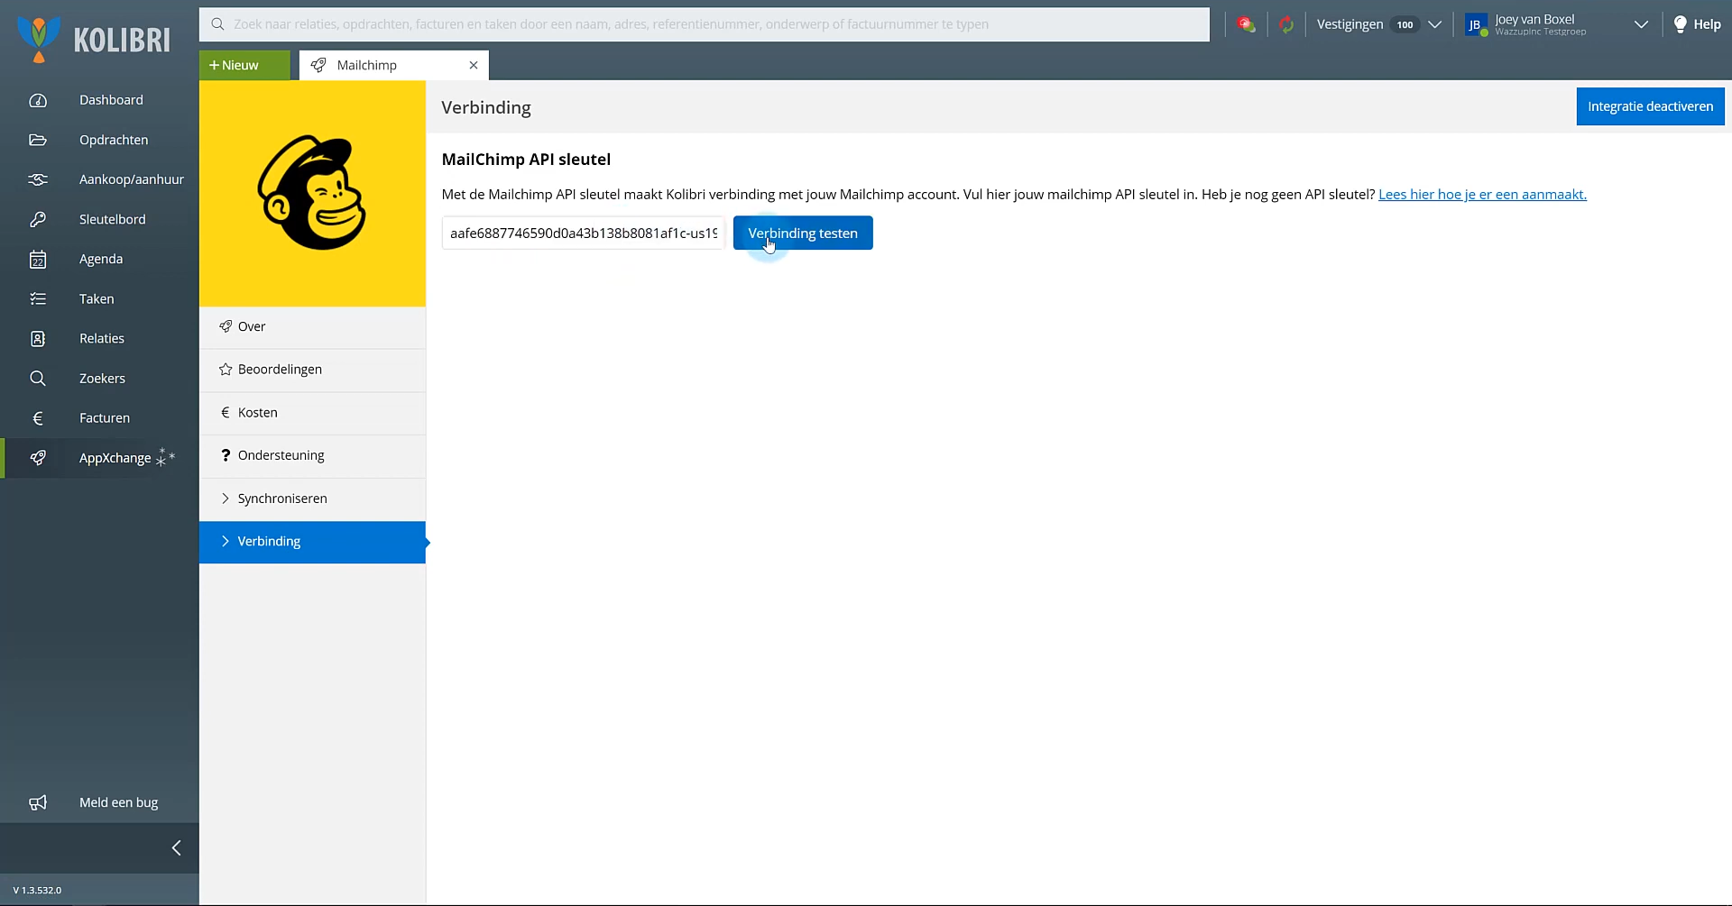Click the Meld een bug megaphone icon
Image resolution: width=1732 pixels, height=906 pixels.
38,802
